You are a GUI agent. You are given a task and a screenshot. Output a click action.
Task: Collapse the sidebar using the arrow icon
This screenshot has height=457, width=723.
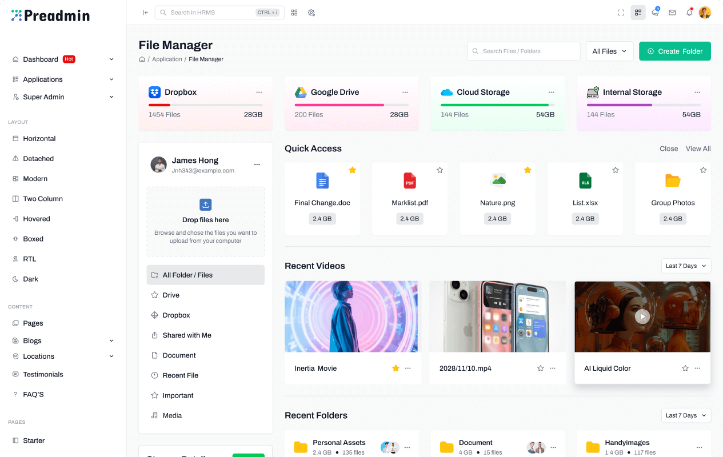[x=145, y=12]
